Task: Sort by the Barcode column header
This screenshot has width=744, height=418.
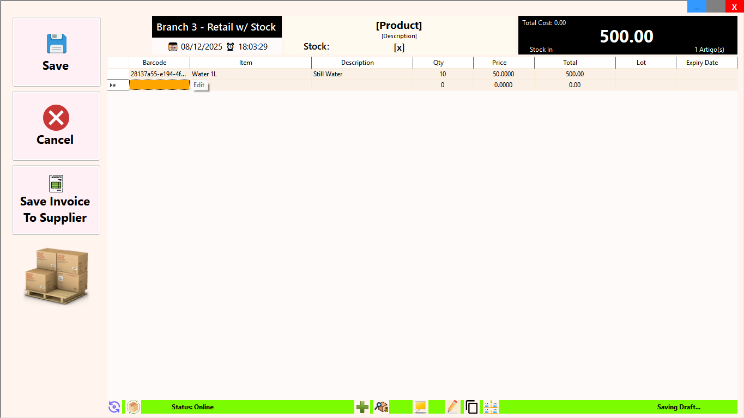Action: 155,63
